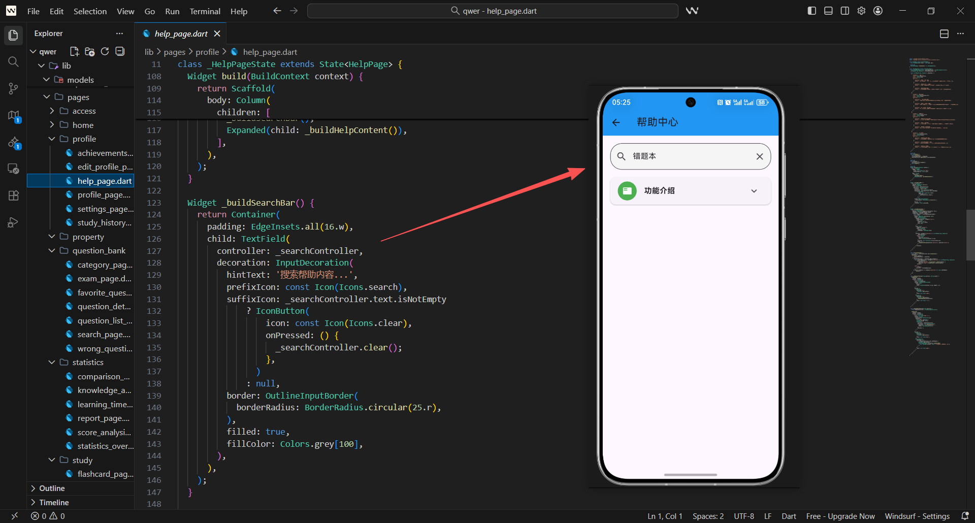Collapse all folders in Explorer
This screenshot has height=523, width=975.
pos(120,51)
